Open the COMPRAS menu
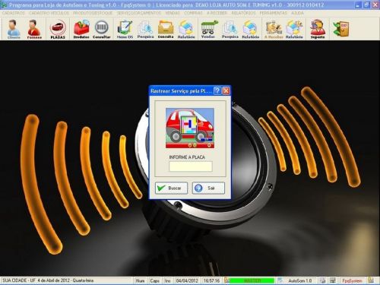Image resolution: width=380 pixels, height=285 pixels. (x=193, y=13)
